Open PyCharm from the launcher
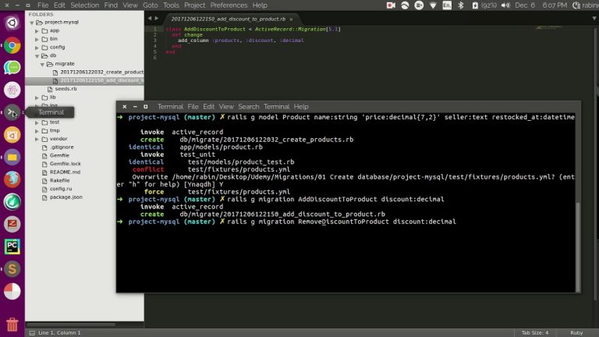The image size is (599, 337). [12, 247]
